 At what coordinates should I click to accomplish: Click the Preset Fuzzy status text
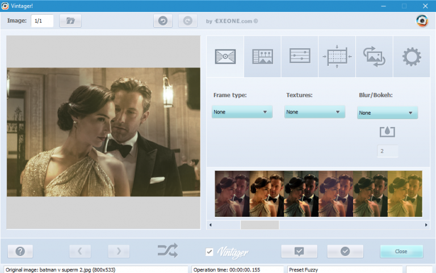click(303, 270)
